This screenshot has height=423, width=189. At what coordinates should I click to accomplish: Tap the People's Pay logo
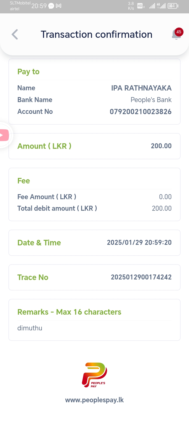(x=94, y=375)
